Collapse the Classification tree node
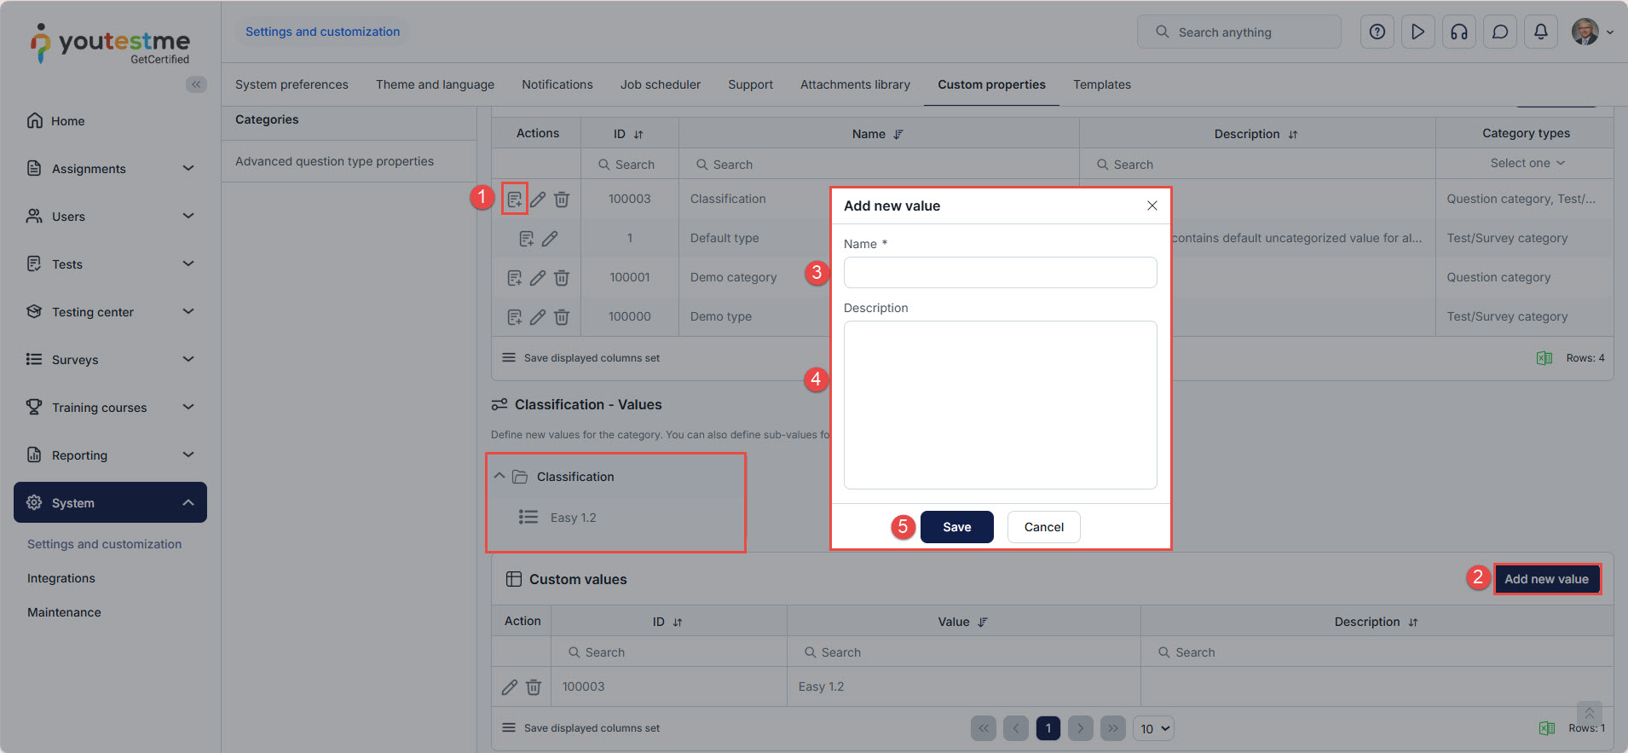The image size is (1628, 753). (x=499, y=477)
